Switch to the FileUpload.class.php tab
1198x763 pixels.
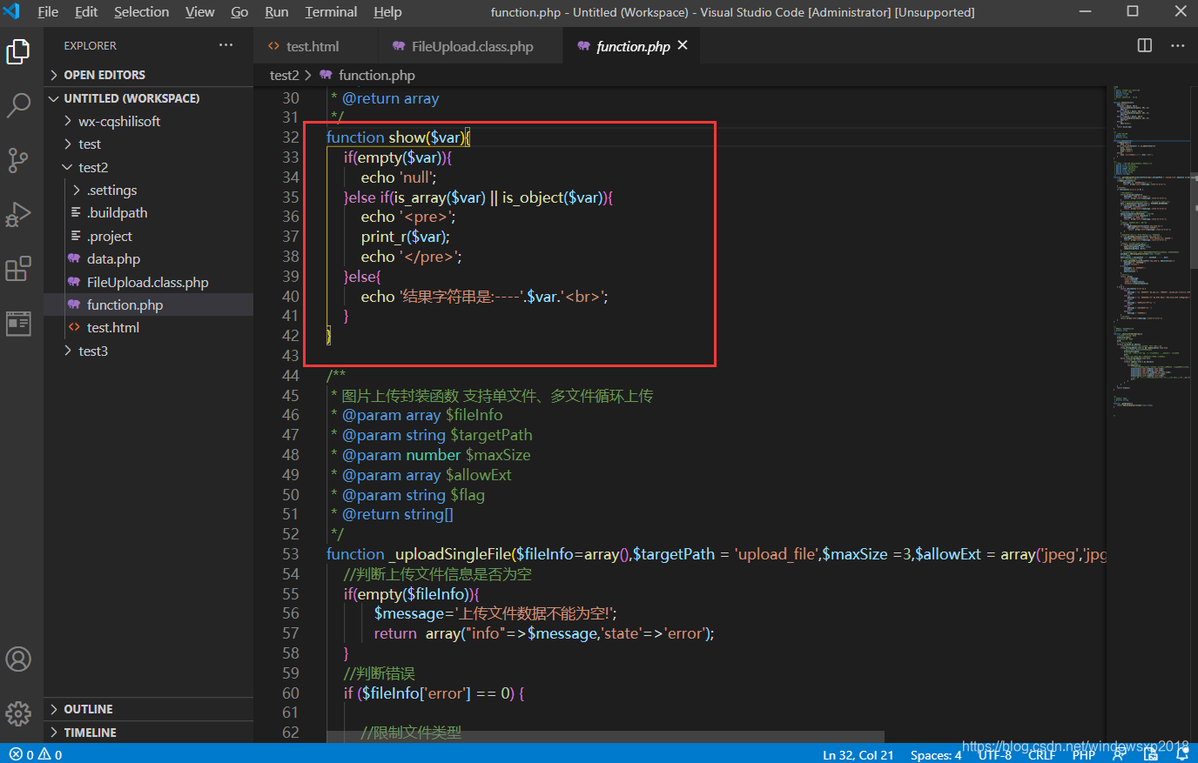(x=472, y=47)
